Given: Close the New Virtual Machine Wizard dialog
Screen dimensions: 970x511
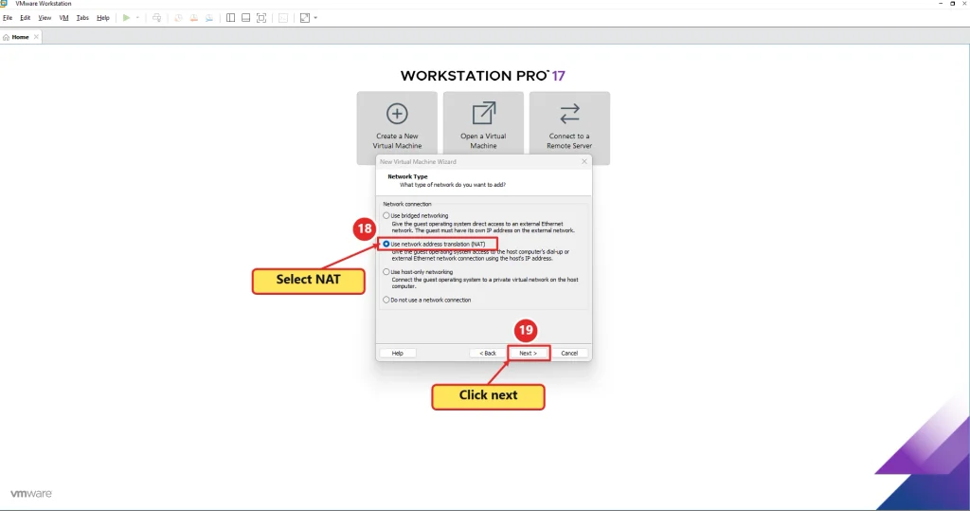Looking at the screenshot, I should click(x=584, y=162).
